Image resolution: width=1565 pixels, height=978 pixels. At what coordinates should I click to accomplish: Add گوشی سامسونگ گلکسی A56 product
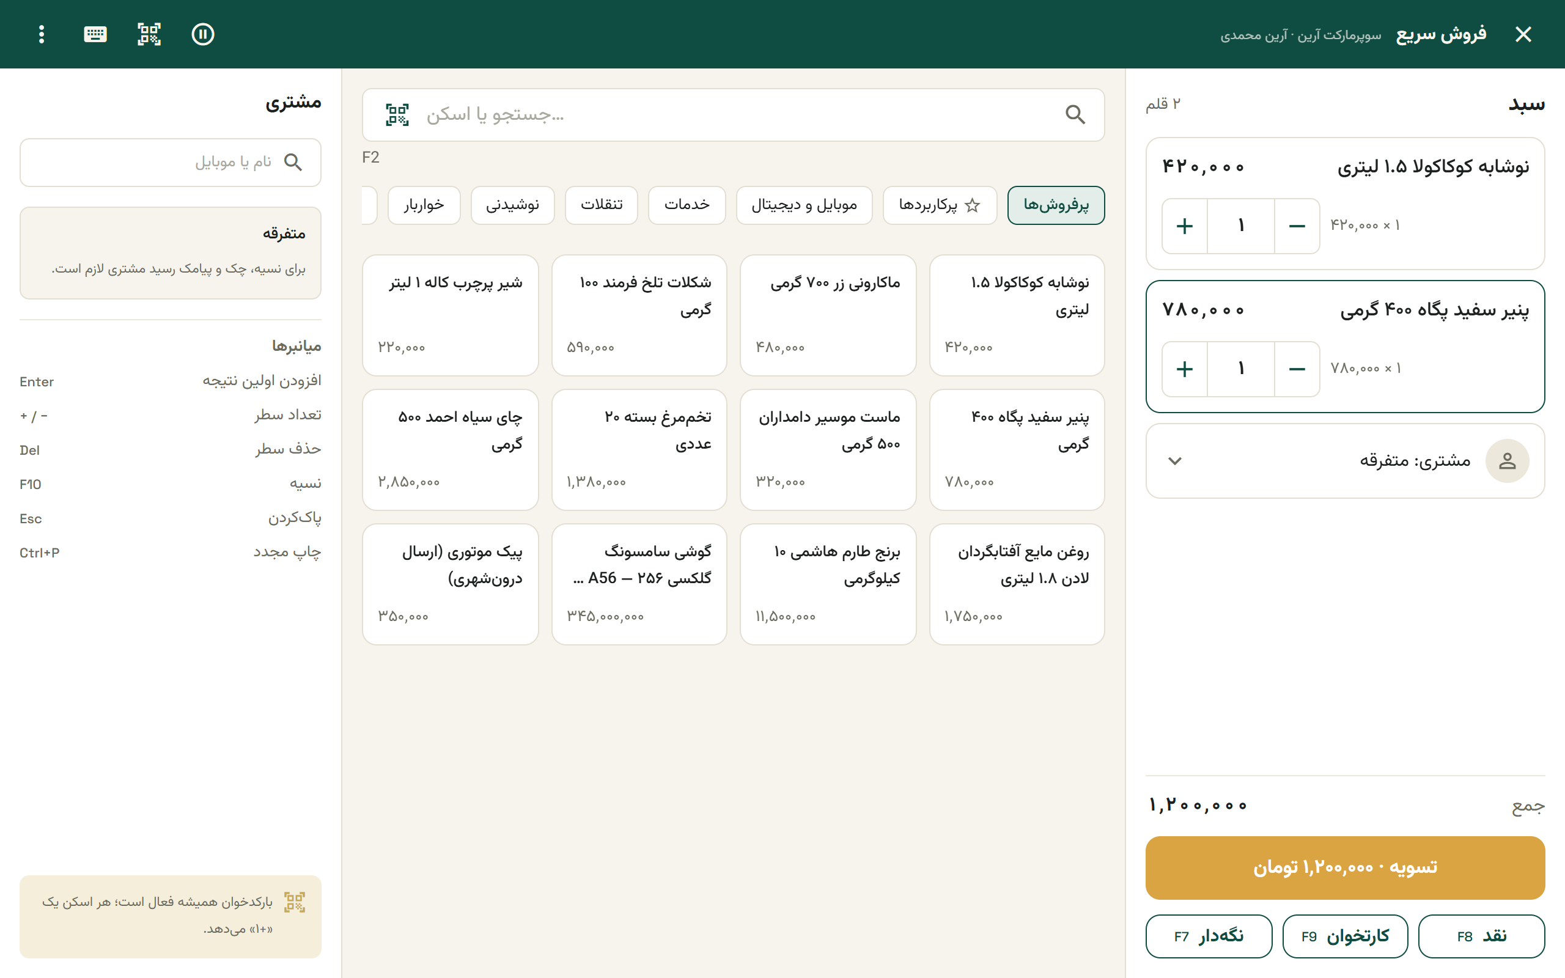point(639,584)
